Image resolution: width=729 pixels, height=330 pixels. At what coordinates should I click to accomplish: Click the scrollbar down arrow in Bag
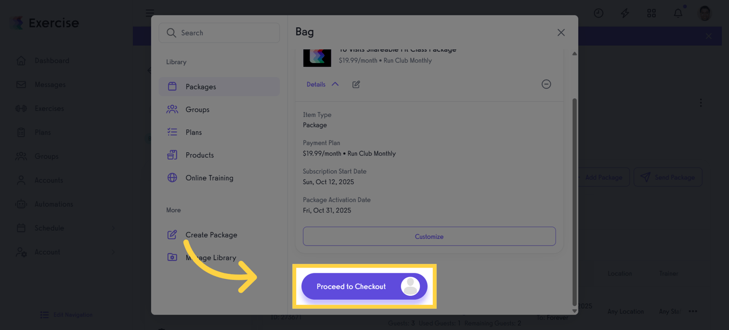pyautogui.click(x=574, y=311)
